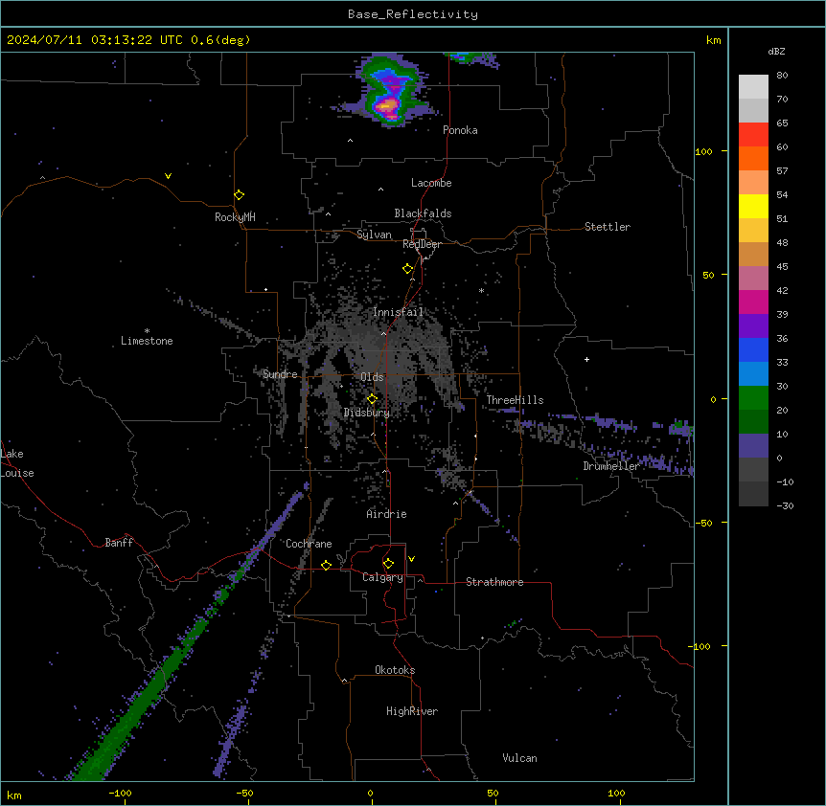Click the Innisfail label
Image resolution: width=826 pixels, height=806 pixels.
click(x=398, y=312)
